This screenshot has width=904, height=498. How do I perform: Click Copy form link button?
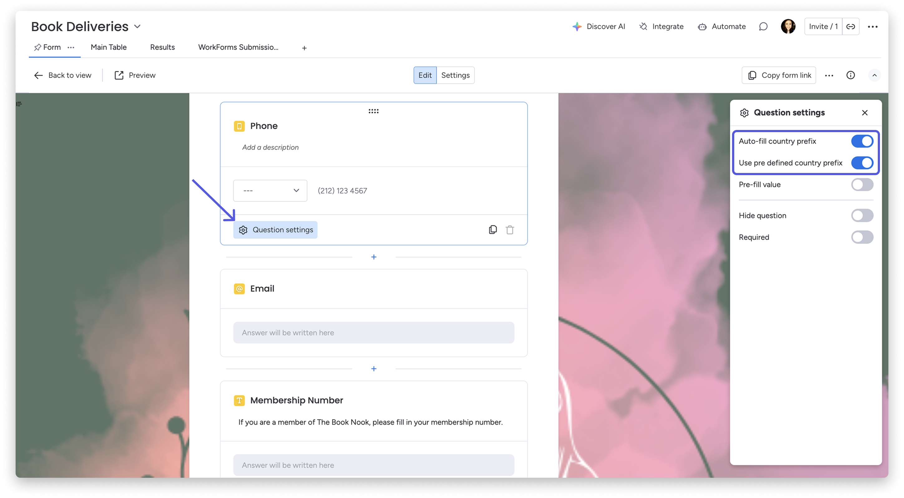(x=779, y=75)
